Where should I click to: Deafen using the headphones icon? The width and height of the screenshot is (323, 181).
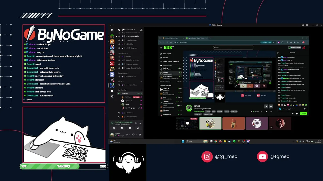(x=133, y=135)
